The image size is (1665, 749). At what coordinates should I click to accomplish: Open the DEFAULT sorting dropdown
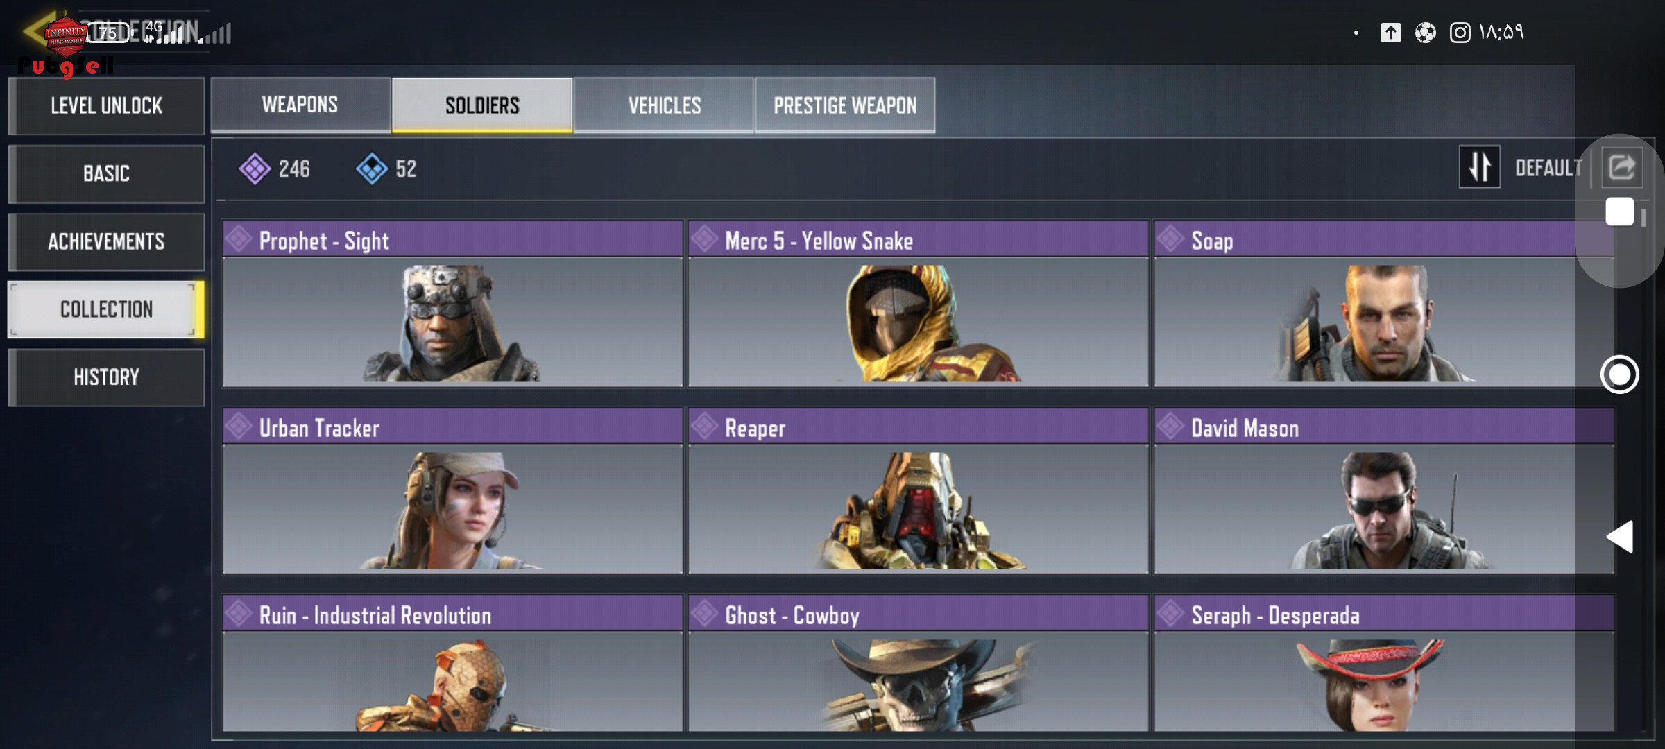pyautogui.click(x=1548, y=168)
